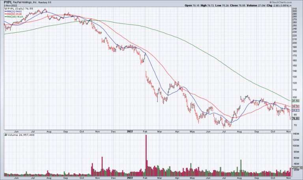Select the MA(200) green legend line marker
Viewport: 303px width, 180px height.
click(5, 17)
